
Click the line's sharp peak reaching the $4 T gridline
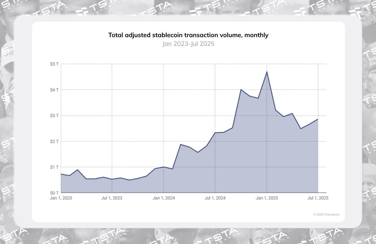coord(241,89)
